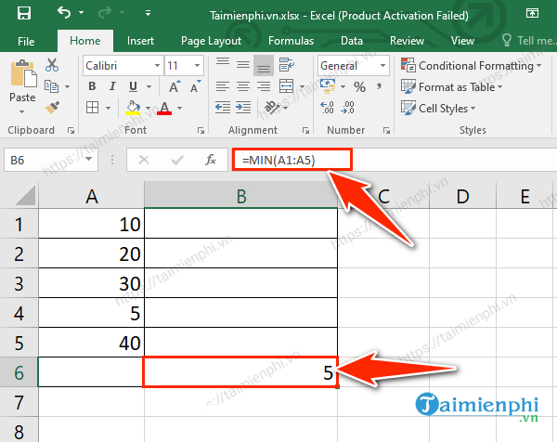Click the Insert Function fx icon
This screenshot has height=442, width=557.
[x=211, y=160]
